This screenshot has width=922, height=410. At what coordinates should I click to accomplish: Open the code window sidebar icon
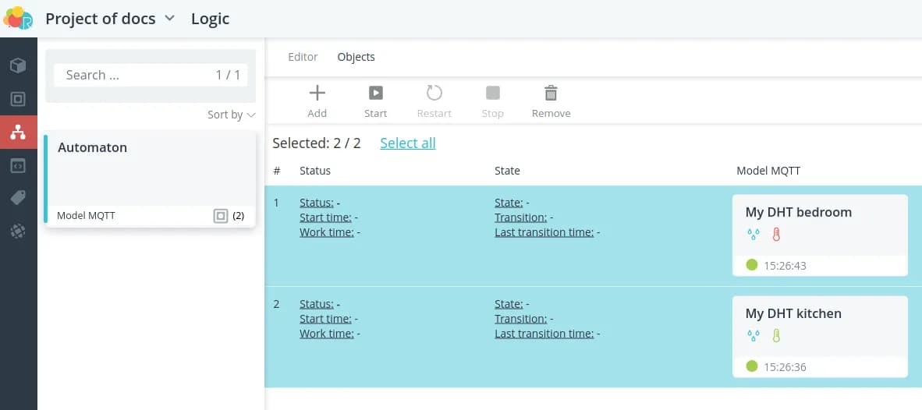coord(18,165)
